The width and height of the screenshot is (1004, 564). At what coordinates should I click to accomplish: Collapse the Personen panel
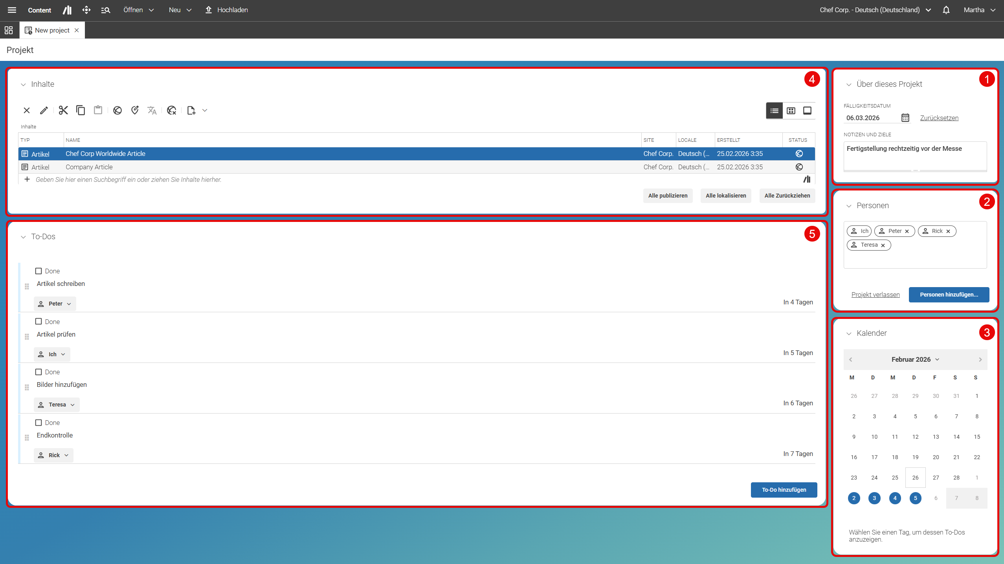(x=849, y=206)
